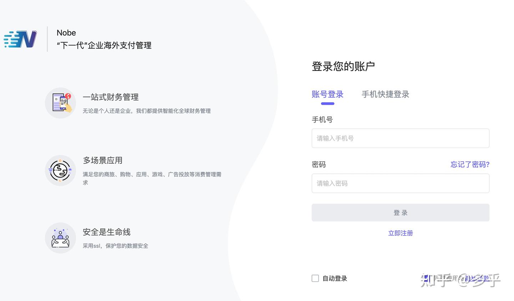Click the 多场景应用 heading text
514x301 pixels.
tap(102, 160)
